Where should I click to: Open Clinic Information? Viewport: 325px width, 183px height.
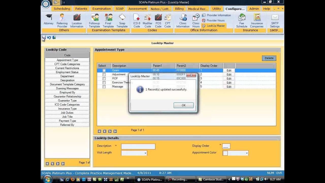pos(183,21)
